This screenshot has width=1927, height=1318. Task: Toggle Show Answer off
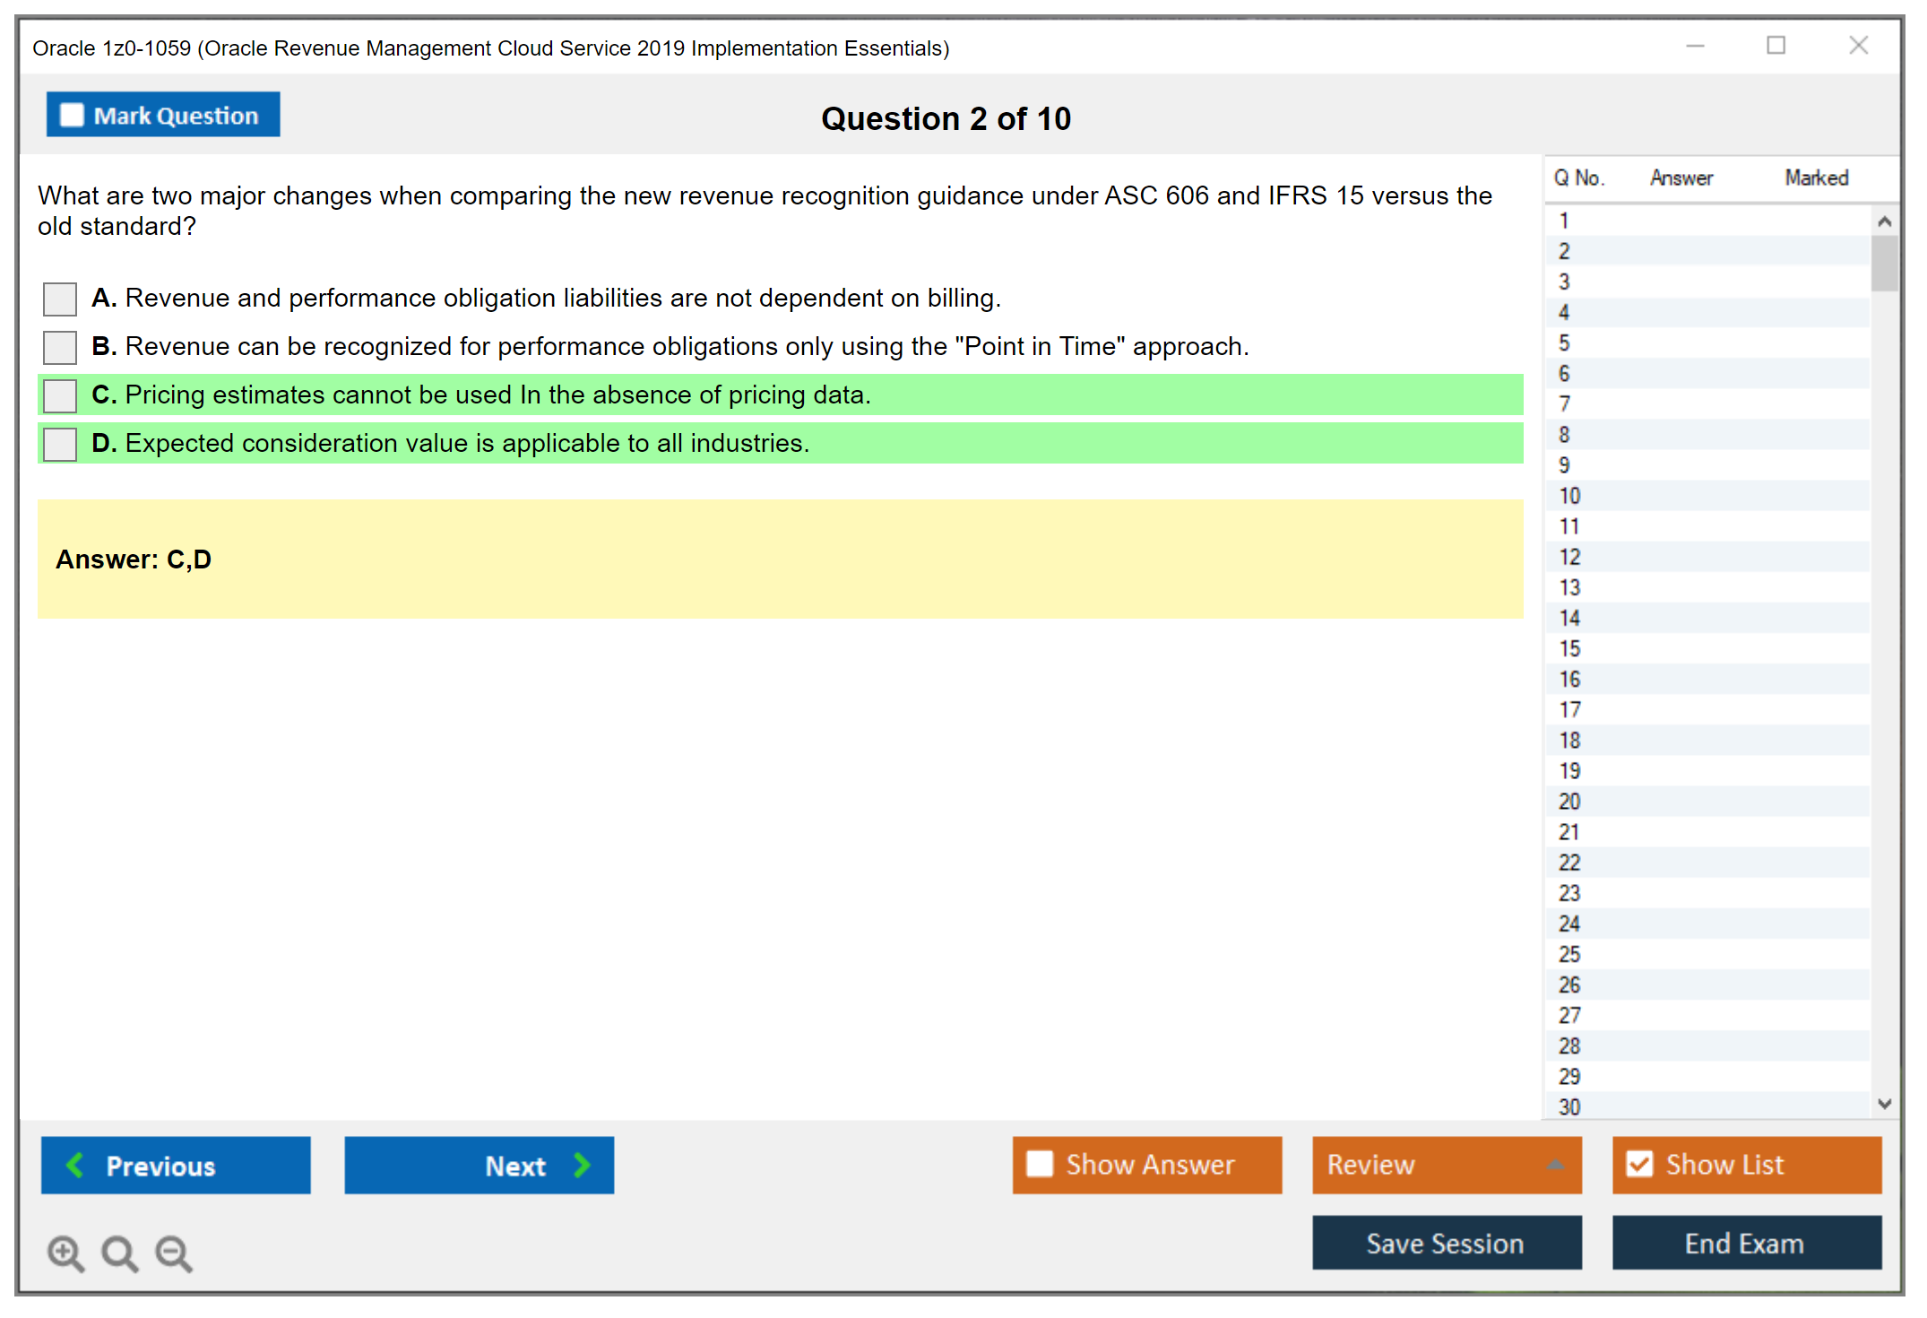pyautogui.click(x=1147, y=1164)
